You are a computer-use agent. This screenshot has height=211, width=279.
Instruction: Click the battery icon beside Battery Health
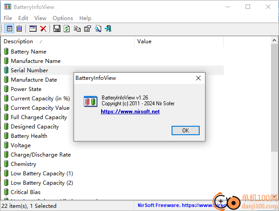click(x=6, y=136)
